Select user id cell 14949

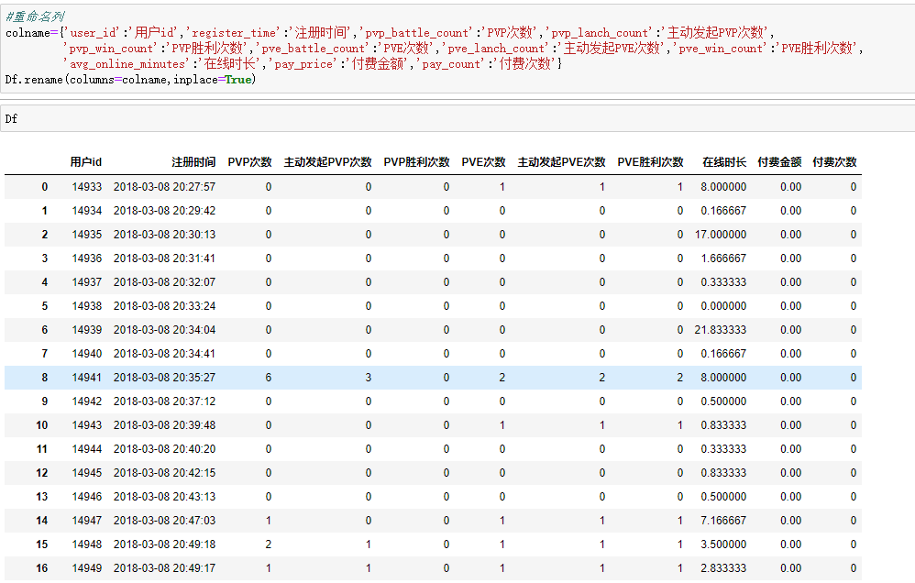coord(87,568)
